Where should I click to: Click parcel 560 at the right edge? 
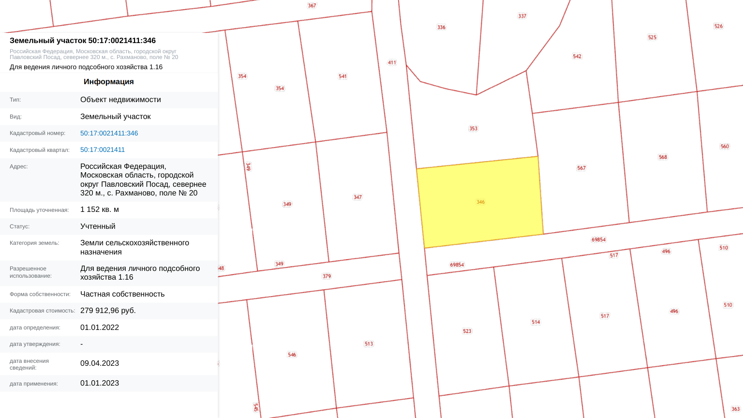(x=724, y=147)
